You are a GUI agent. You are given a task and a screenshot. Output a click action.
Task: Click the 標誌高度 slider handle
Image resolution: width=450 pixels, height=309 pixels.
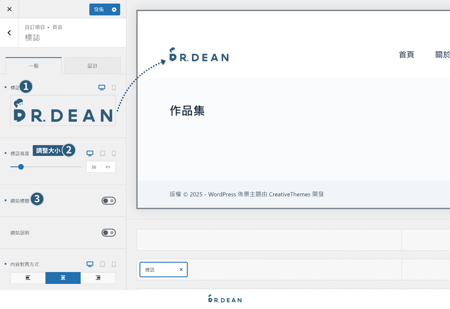click(21, 167)
